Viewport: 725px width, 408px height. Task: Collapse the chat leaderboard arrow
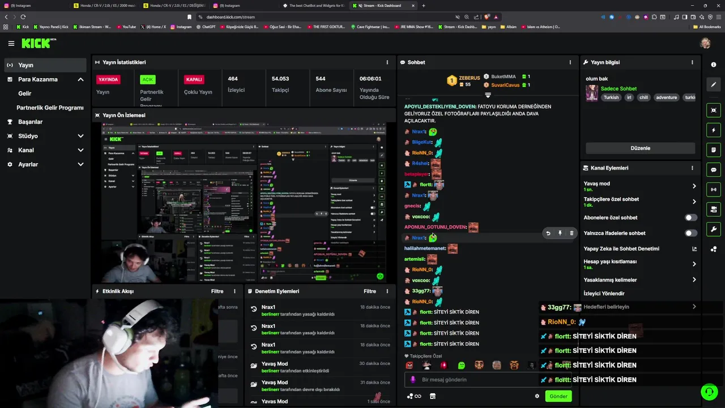click(488, 95)
